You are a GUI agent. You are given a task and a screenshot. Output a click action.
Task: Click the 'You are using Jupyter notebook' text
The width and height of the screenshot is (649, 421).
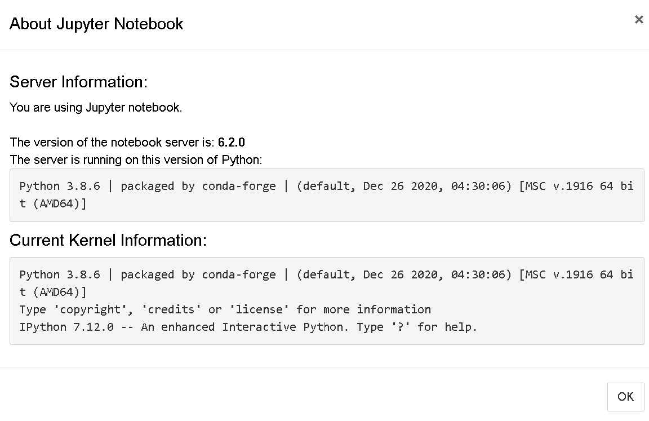[96, 107]
